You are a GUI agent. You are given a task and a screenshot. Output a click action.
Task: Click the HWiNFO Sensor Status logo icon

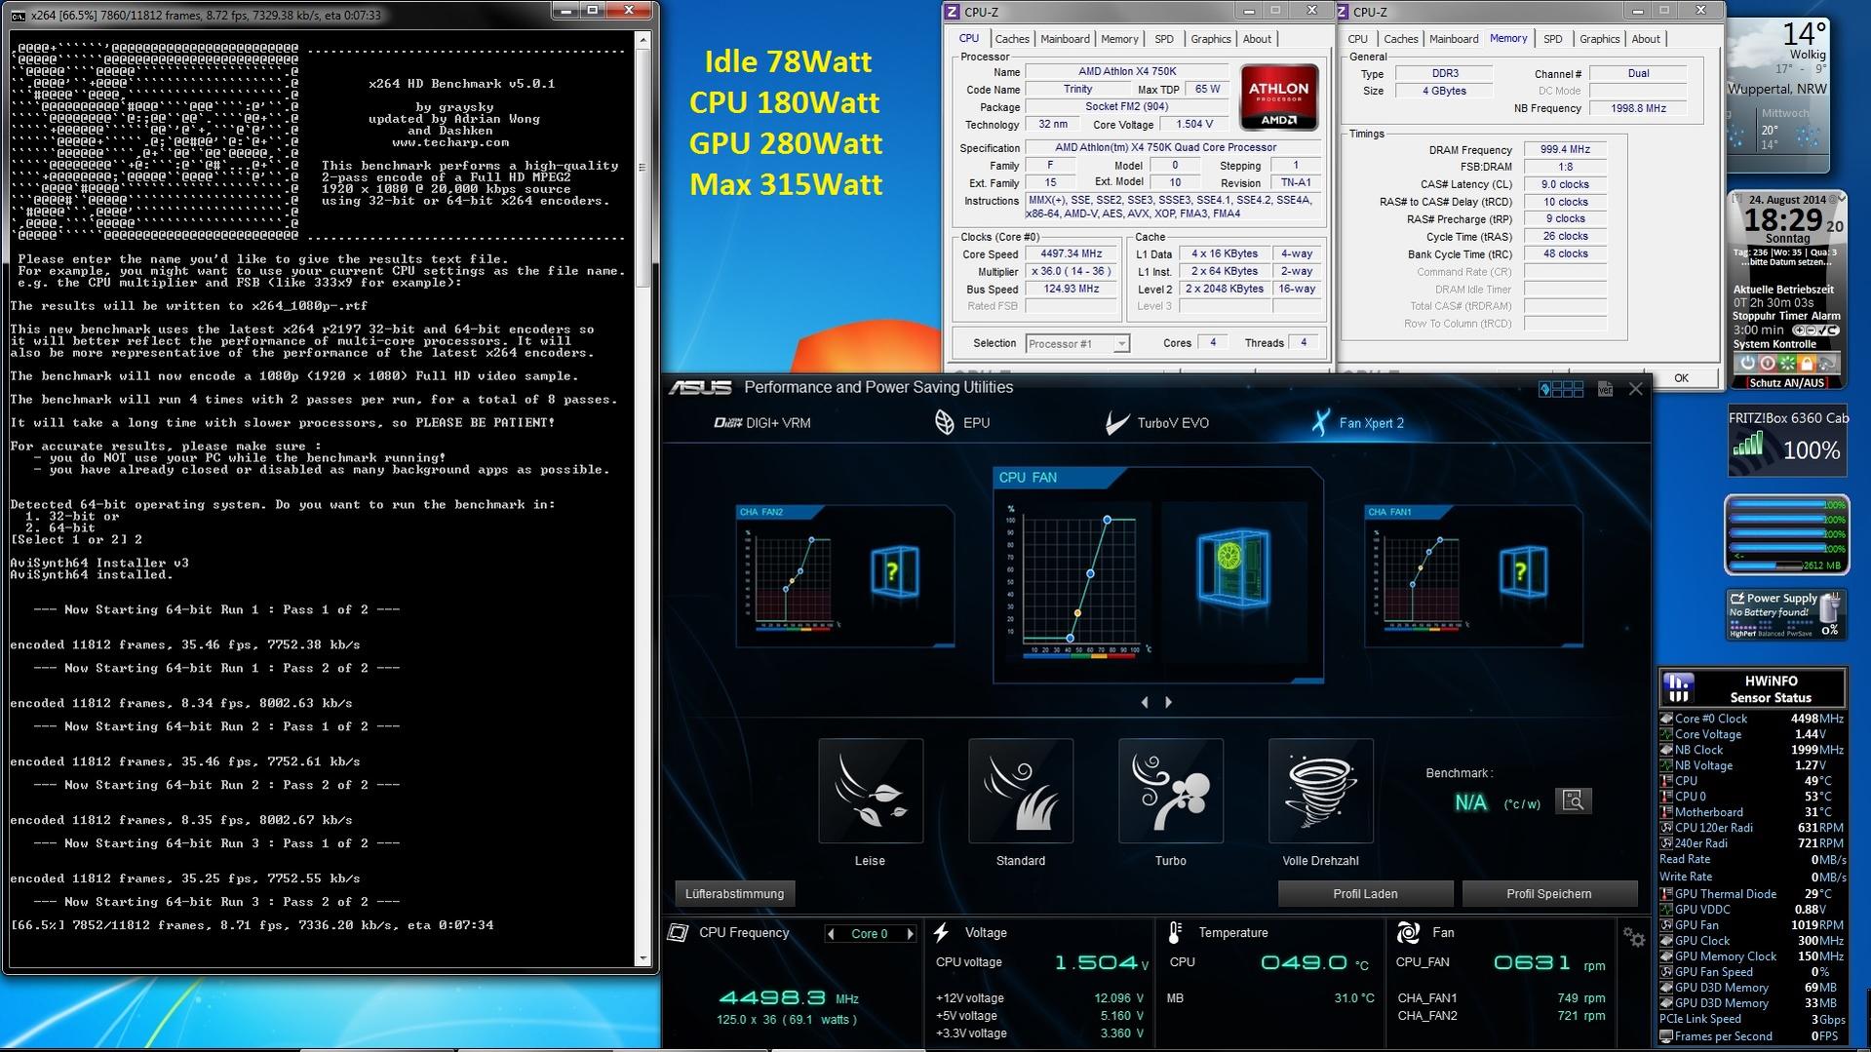[x=1679, y=687]
